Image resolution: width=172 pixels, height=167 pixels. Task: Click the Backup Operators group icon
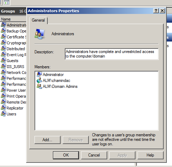point(3,31)
